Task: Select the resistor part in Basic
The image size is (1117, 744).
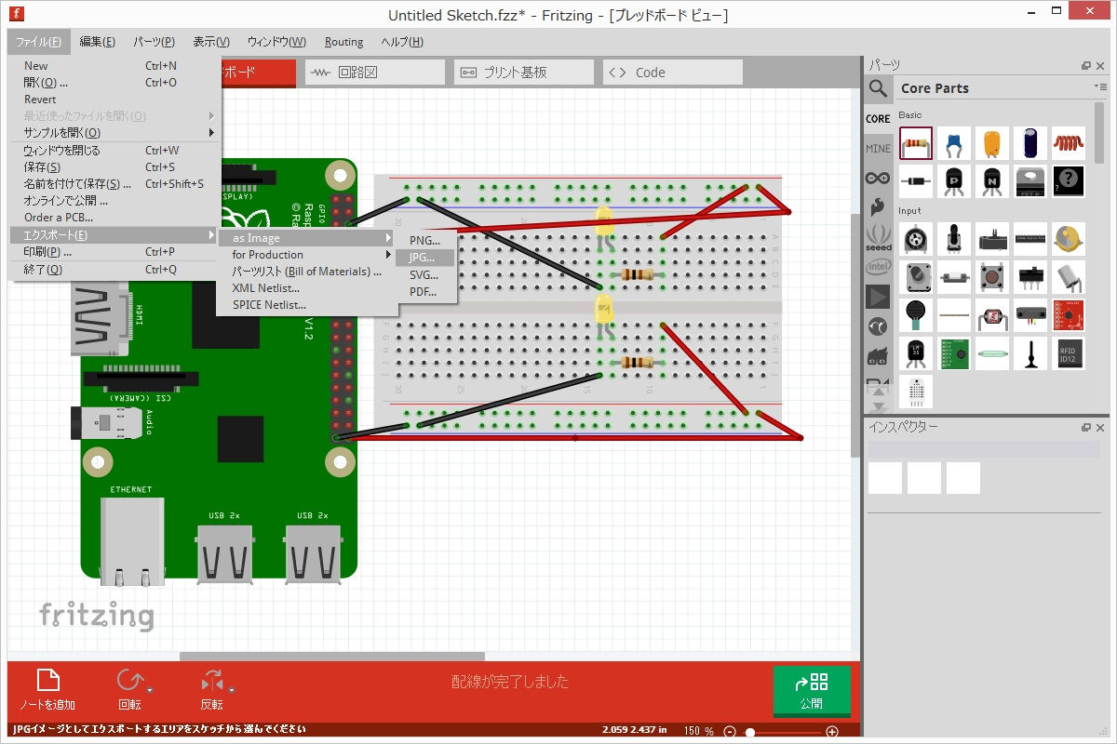Action: [916, 144]
